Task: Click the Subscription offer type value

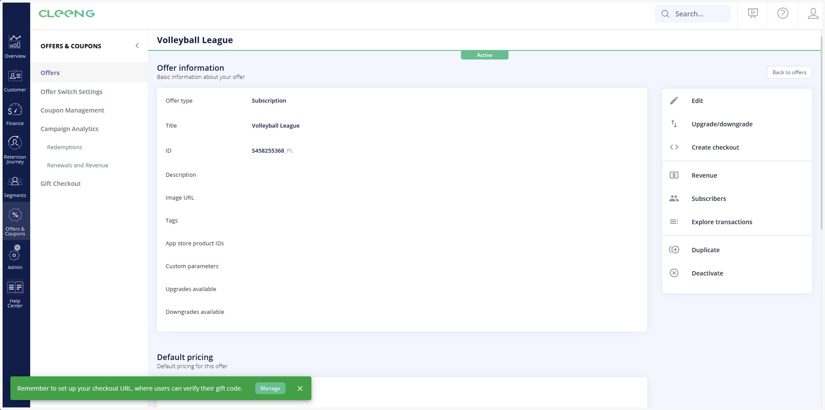Action: pos(269,101)
